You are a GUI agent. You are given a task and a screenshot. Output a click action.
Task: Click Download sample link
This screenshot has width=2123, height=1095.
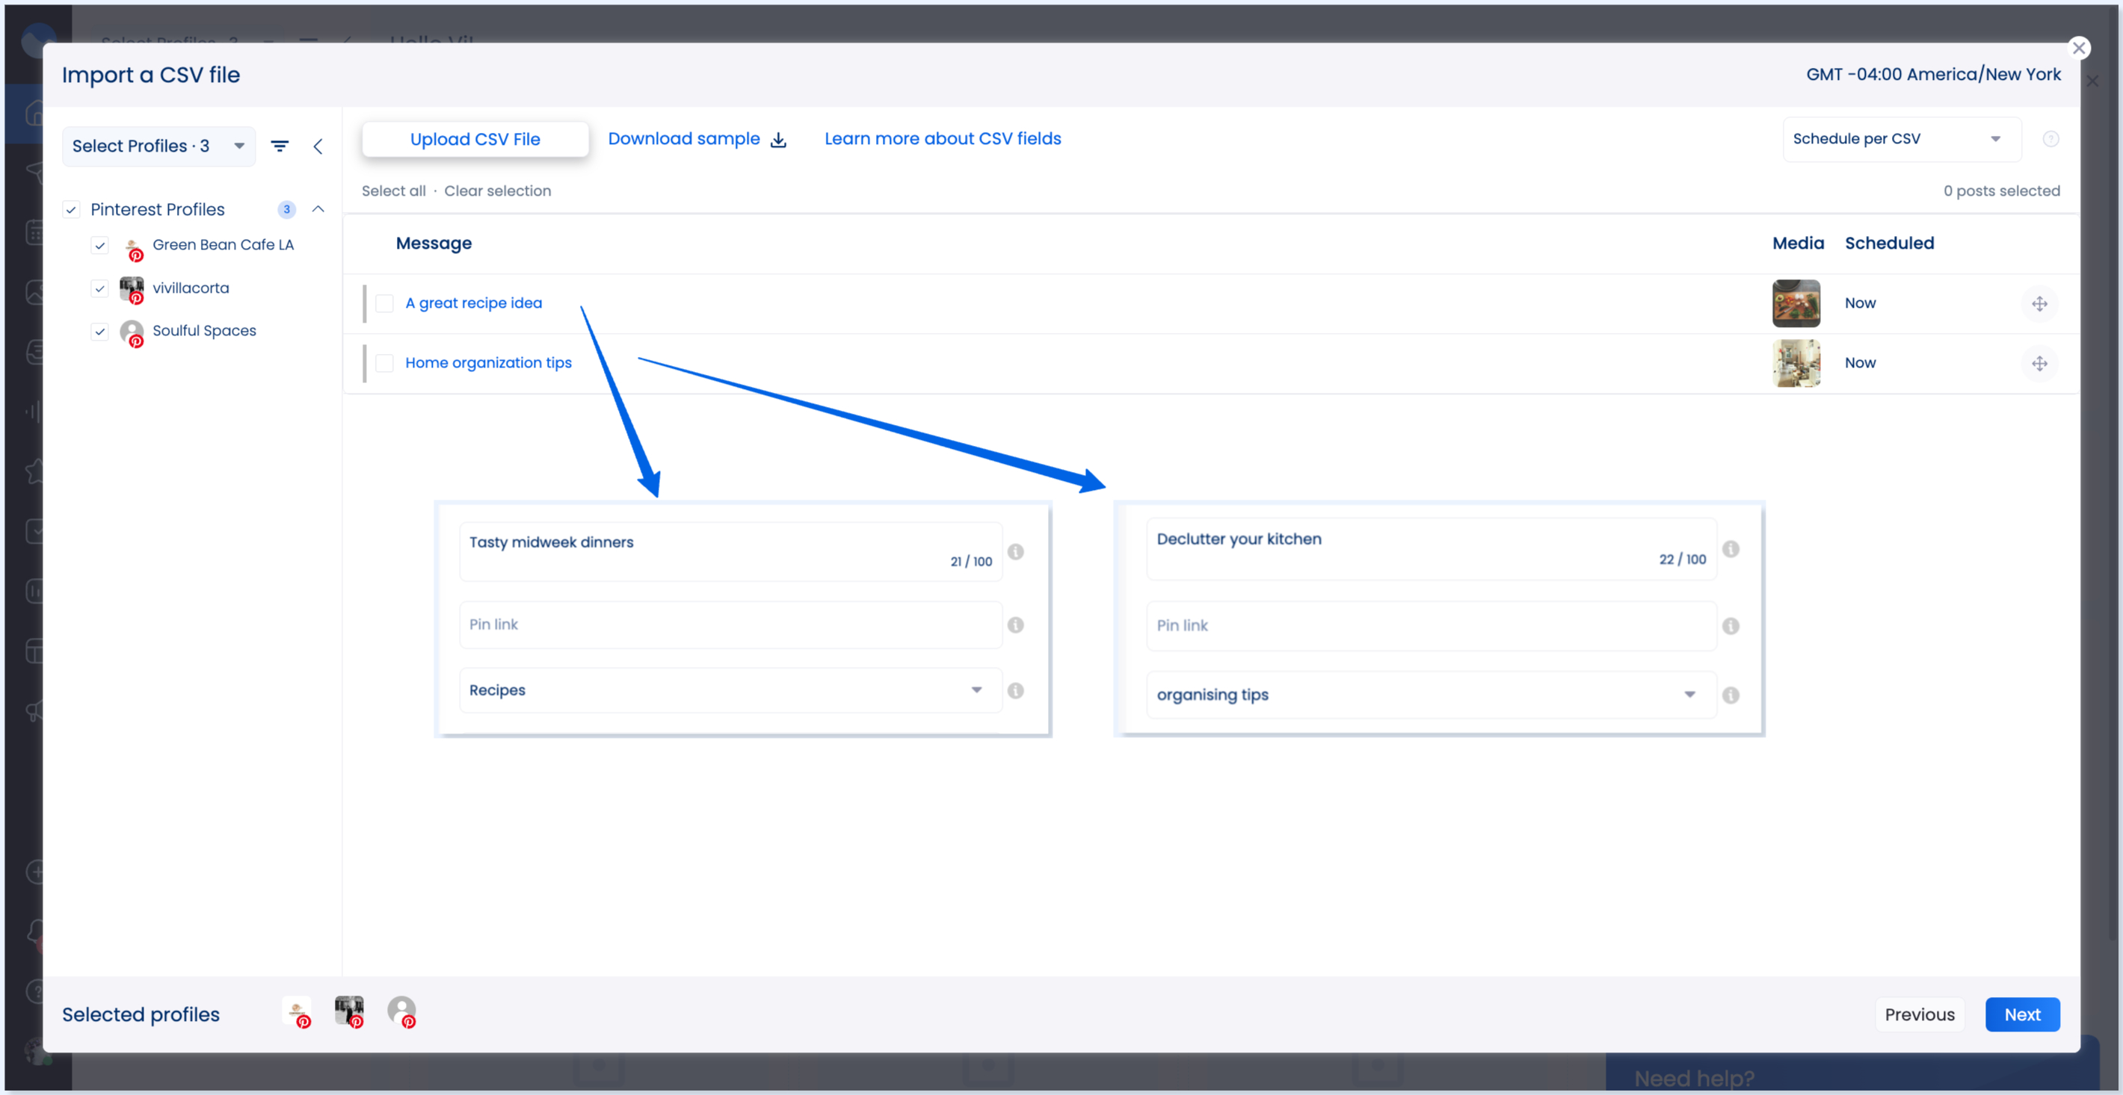tap(683, 139)
